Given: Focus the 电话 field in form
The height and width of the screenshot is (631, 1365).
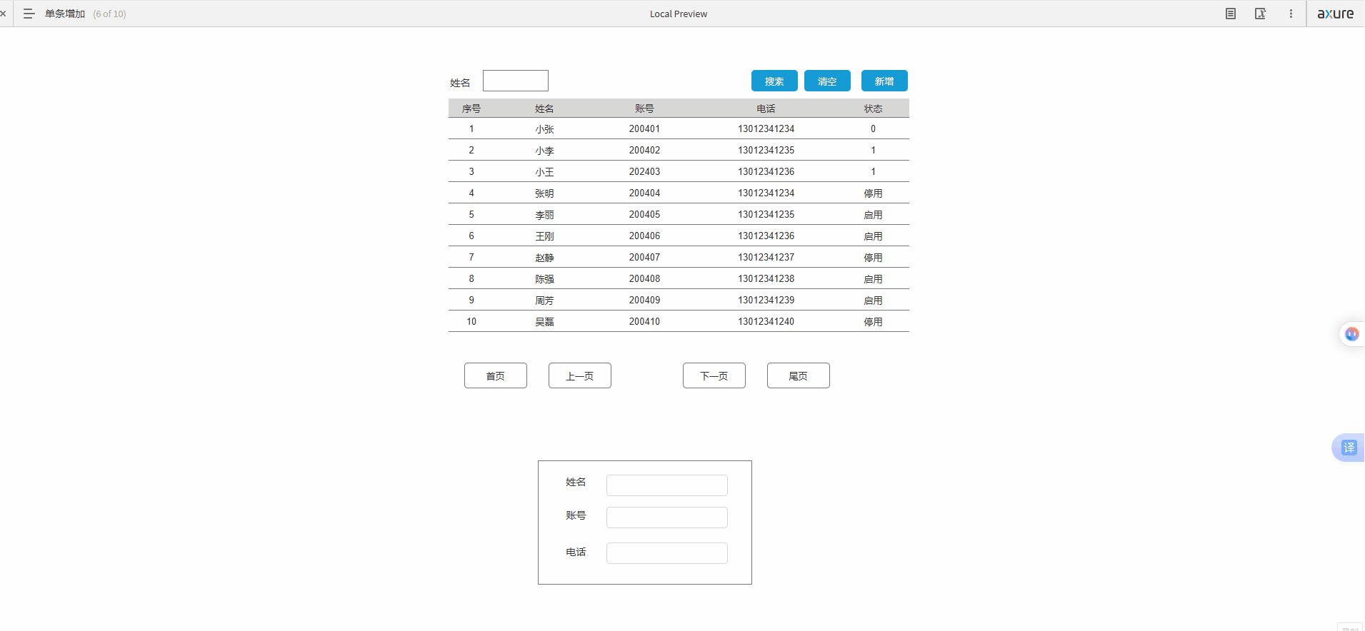Looking at the screenshot, I should 667,553.
